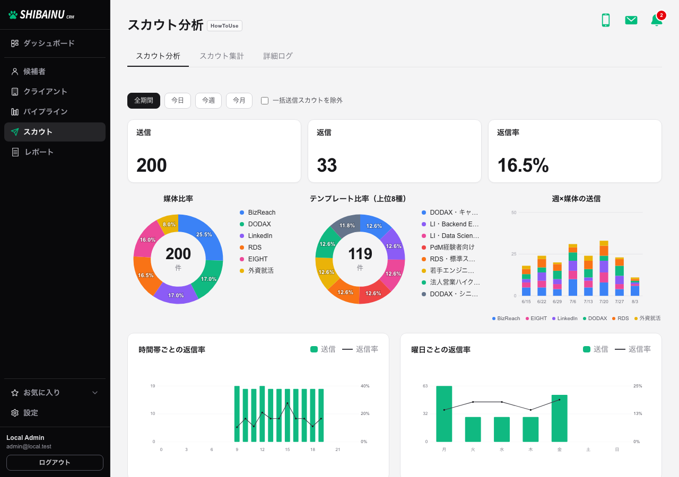Click the pipeline columns icon in sidebar

[15, 112]
